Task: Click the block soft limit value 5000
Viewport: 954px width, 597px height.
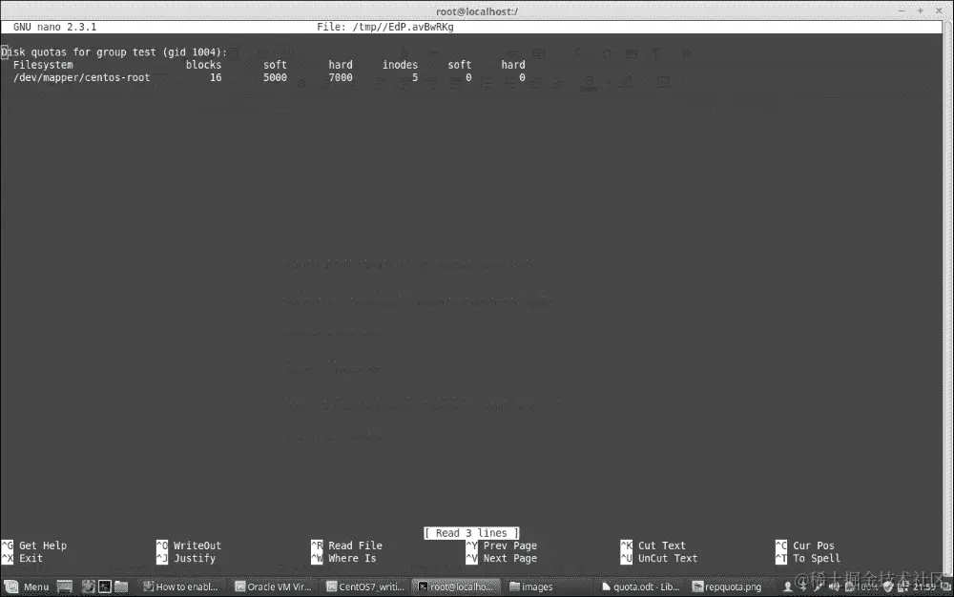Action: tap(275, 78)
